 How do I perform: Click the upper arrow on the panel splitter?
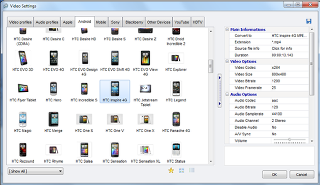click(219, 78)
